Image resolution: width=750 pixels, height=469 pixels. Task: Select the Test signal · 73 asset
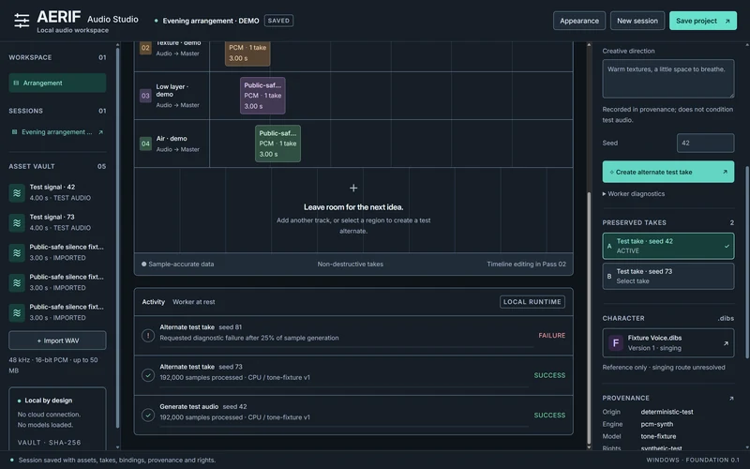pyautogui.click(x=57, y=222)
